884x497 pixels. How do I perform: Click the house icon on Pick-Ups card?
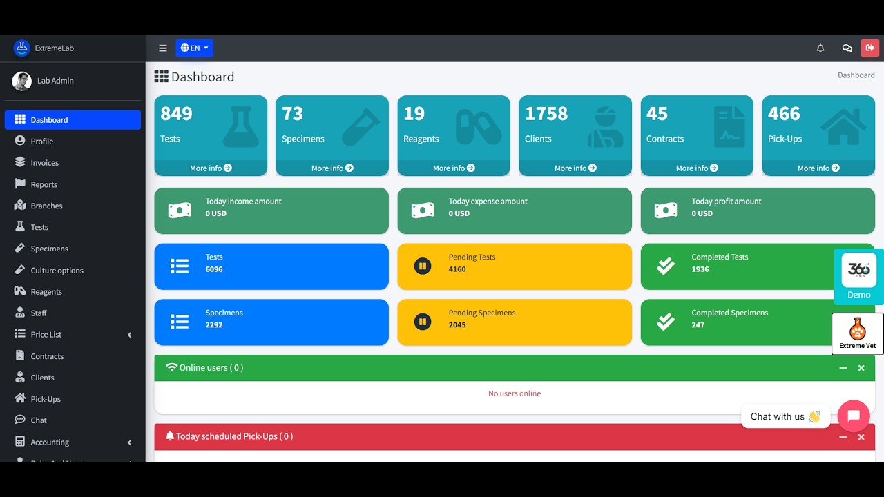[x=843, y=126]
